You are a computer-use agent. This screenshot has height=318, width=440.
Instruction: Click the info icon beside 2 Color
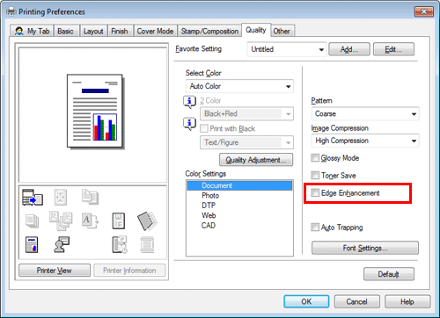tap(189, 102)
